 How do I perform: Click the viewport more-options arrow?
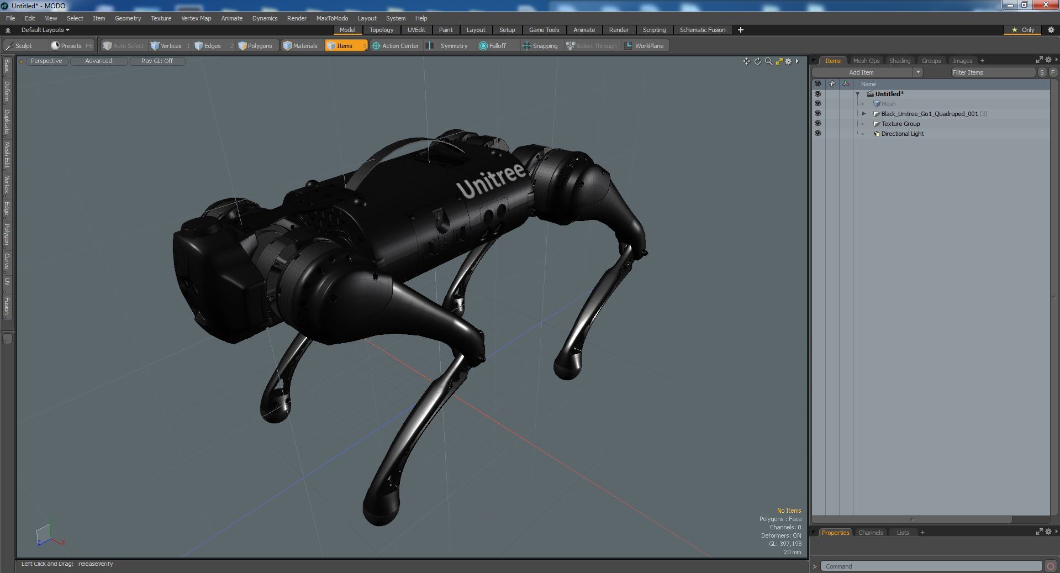point(797,61)
